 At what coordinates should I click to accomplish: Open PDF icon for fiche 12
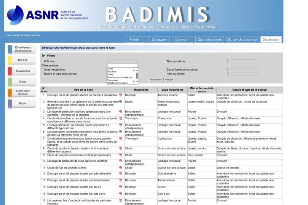click(121, 173)
